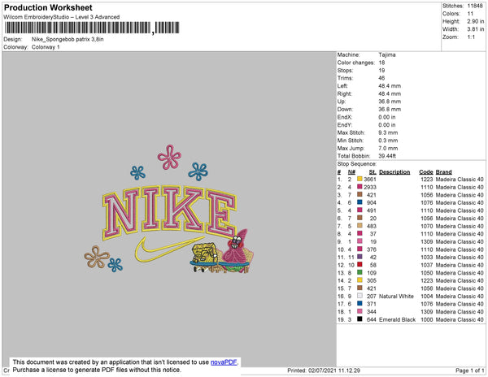The image size is (488, 377).
Task: Click the design name 'Nike_Spongebob patrix 3,8in'
Action: point(68,40)
